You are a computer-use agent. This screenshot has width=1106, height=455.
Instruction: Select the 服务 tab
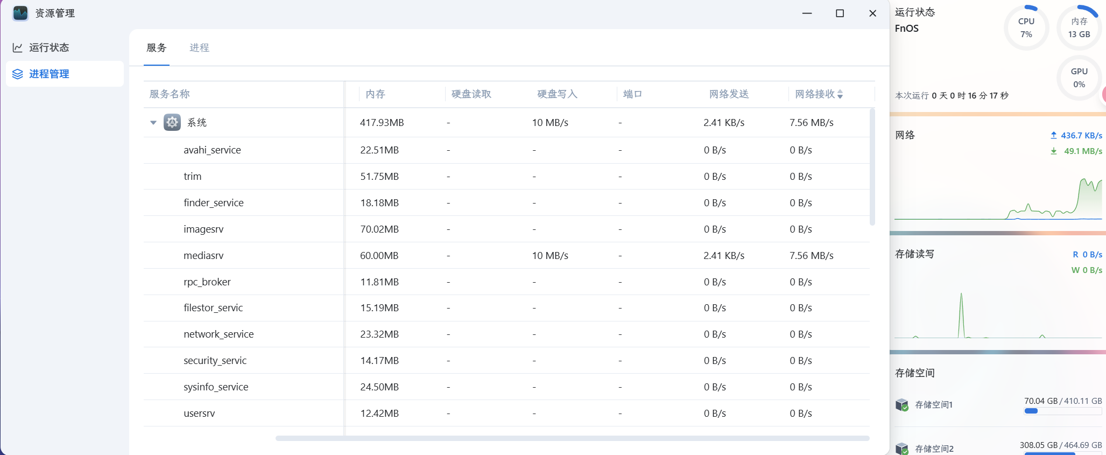click(x=157, y=48)
